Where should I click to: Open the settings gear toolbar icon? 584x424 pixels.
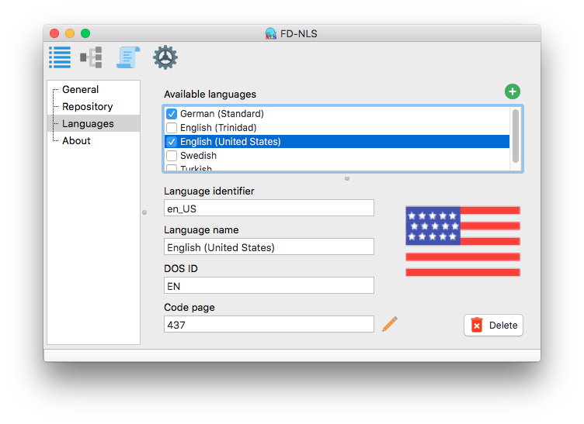coord(165,57)
